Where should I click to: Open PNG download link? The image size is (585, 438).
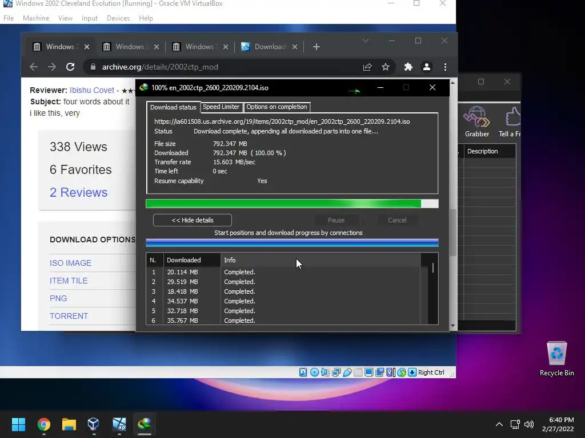(58, 298)
